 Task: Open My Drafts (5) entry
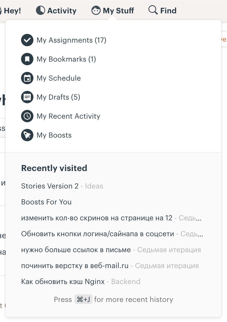(x=51, y=97)
